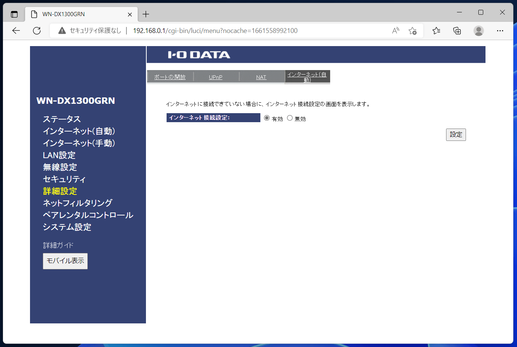Maximize the browser window
Screen dimensions: 517x347
(481, 12)
